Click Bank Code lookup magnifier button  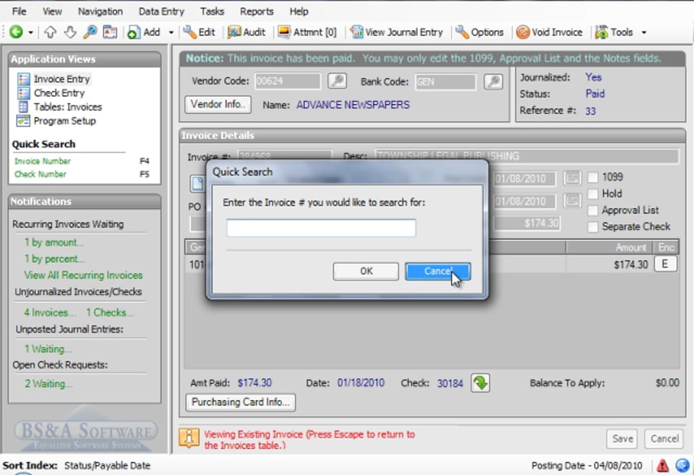[x=493, y=82]
